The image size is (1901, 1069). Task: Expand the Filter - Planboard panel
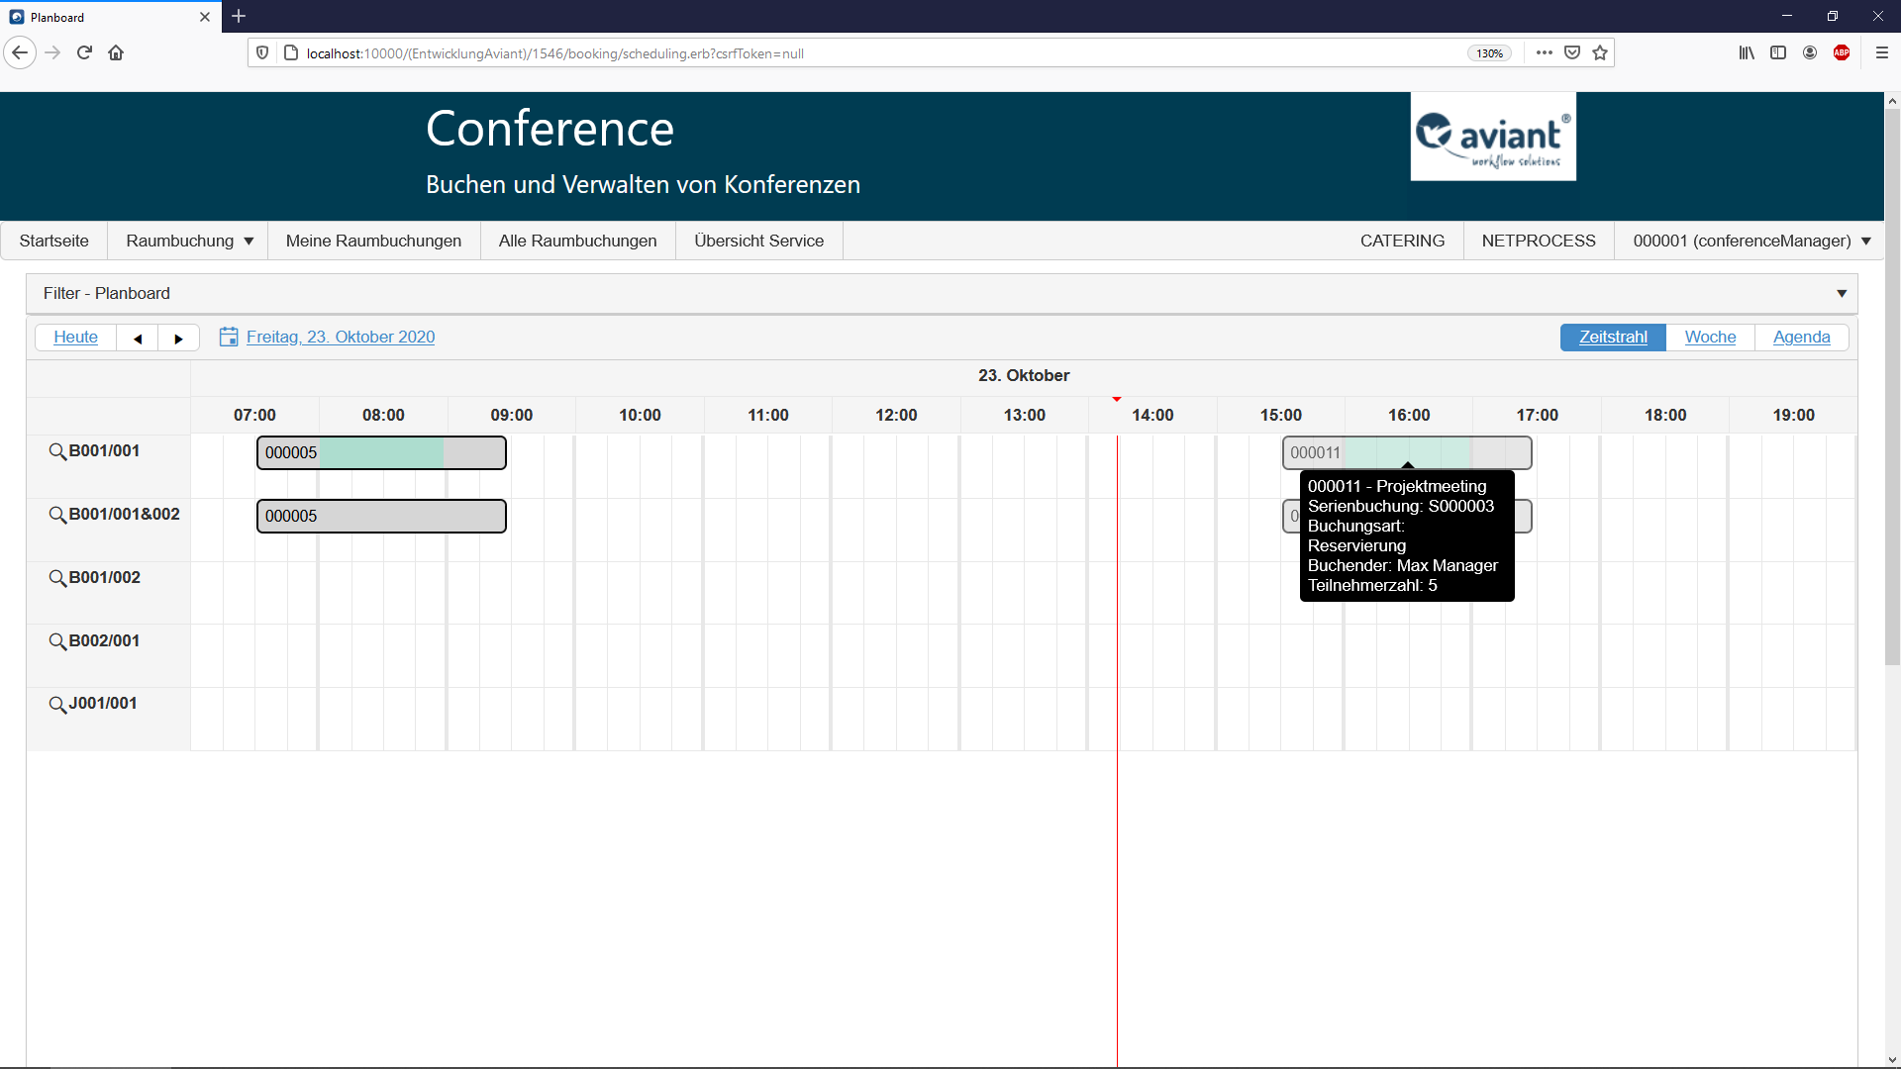[x=1842, y=294]
